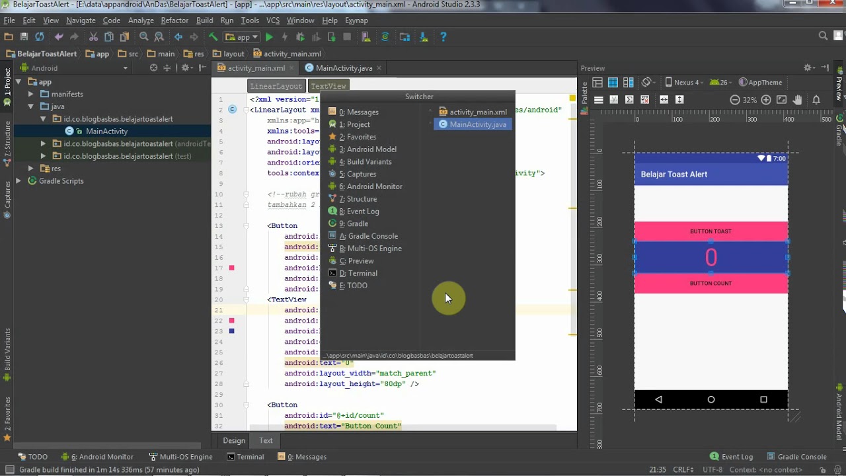Open the VCS menu
846x476 pixels.
(x=273, y=20)
